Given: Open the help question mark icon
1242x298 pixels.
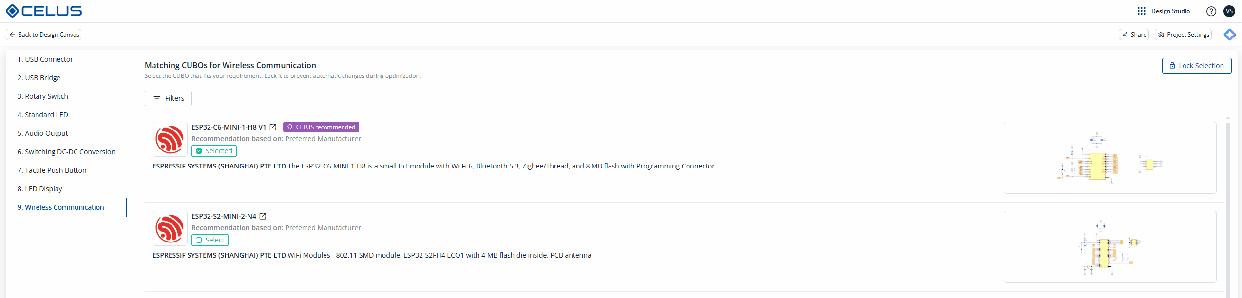Looking at the screenshot, I should tap(1211, 11).
